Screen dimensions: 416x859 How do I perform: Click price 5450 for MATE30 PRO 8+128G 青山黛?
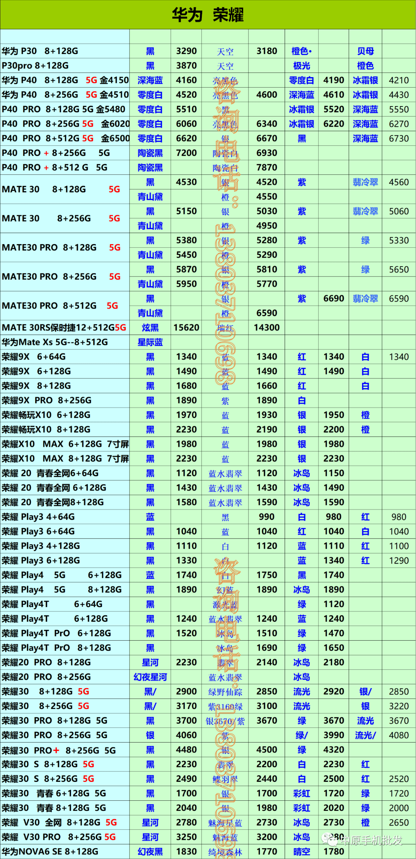(186, 255)
